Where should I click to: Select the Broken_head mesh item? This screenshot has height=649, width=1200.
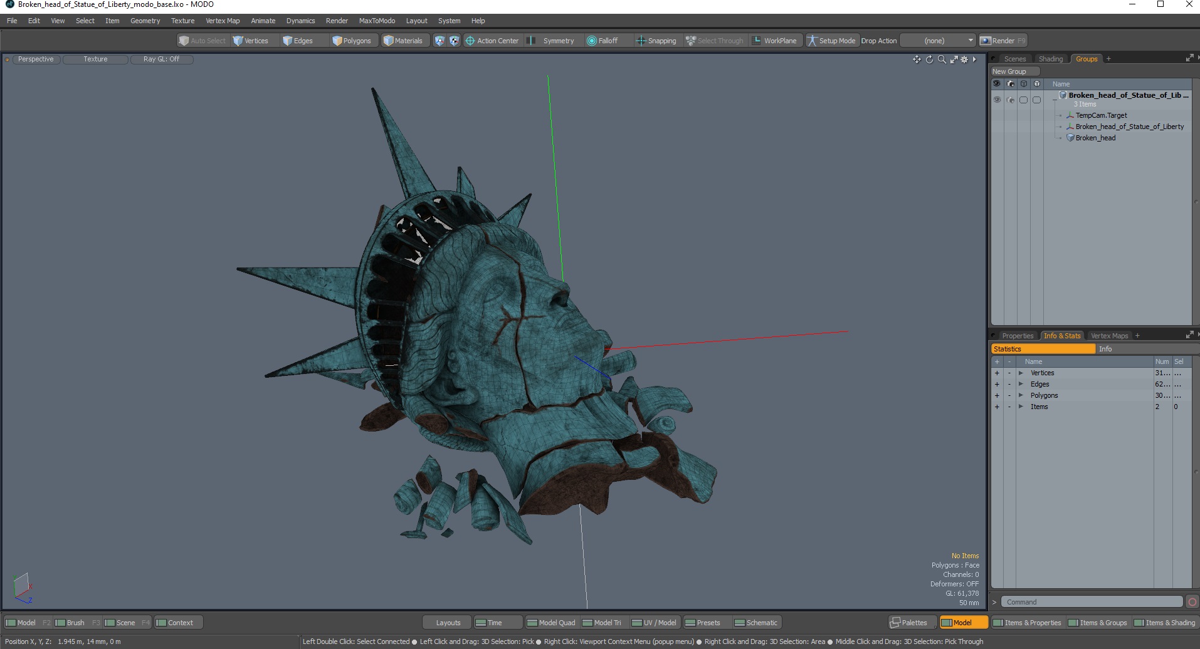pyautogui.click(x=1095, y=138)
